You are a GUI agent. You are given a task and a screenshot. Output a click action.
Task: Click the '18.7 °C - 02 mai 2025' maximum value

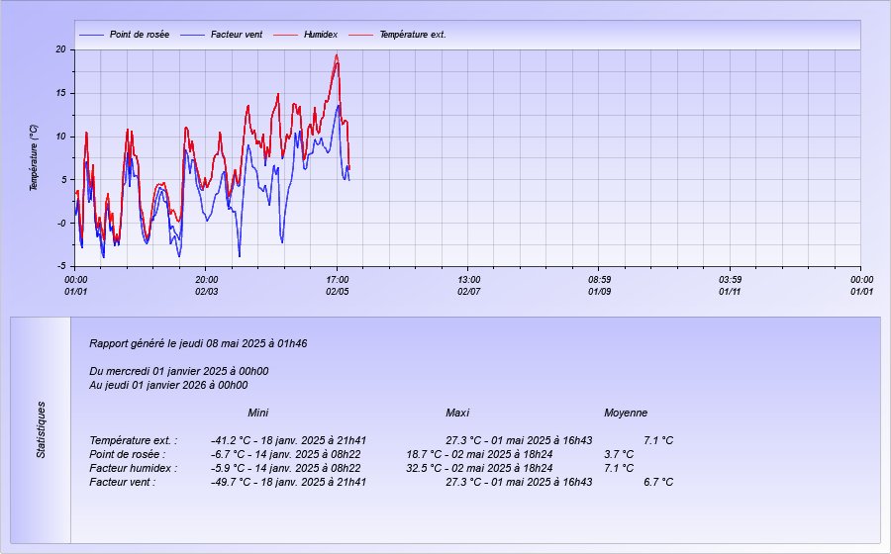tap(479, 454)
